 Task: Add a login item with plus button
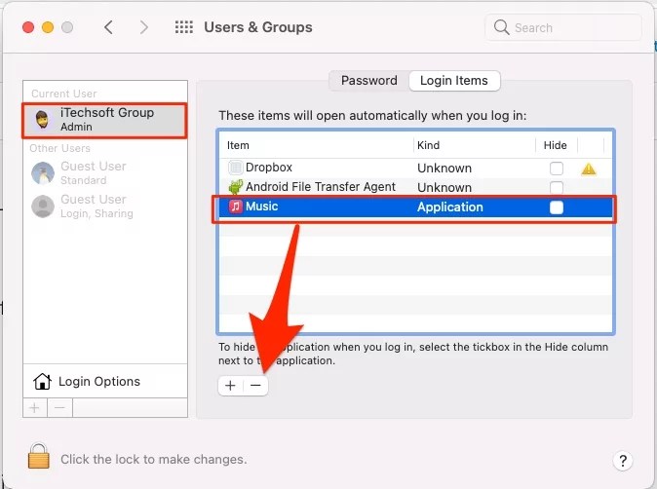[230, 386]
